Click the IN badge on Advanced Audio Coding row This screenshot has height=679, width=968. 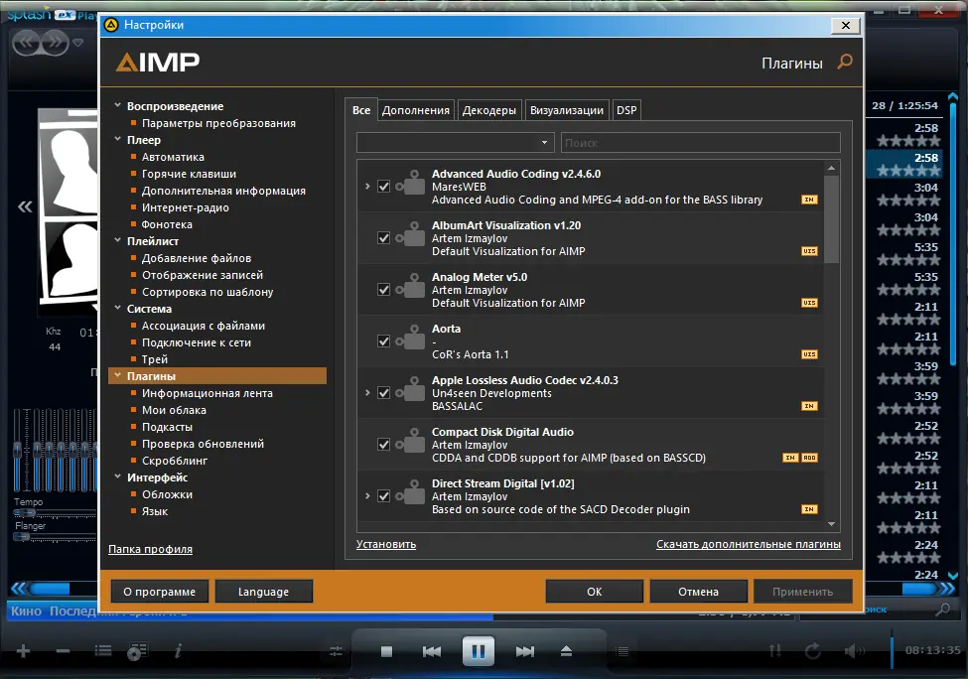(809, 200)
